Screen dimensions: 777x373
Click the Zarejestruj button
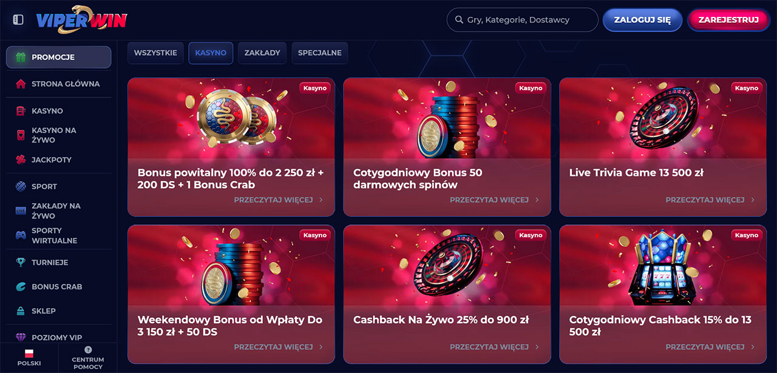click(728, 19)
